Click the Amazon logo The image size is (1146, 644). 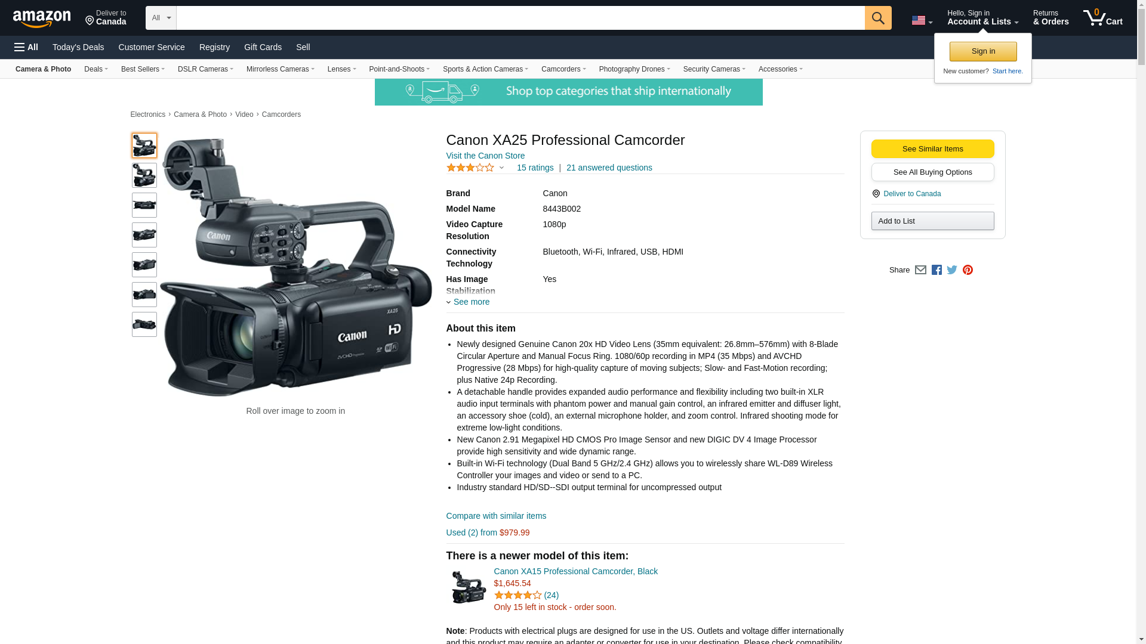coord(42,18)
